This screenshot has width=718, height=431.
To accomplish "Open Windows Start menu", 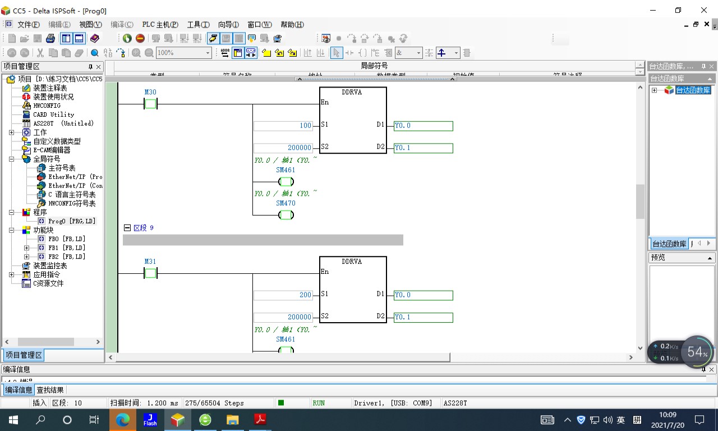I will 13,419.
